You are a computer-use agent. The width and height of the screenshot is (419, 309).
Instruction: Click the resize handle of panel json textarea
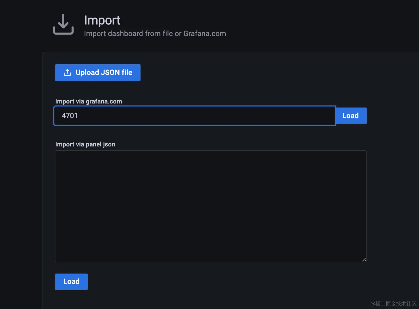(x=364, y=259)
